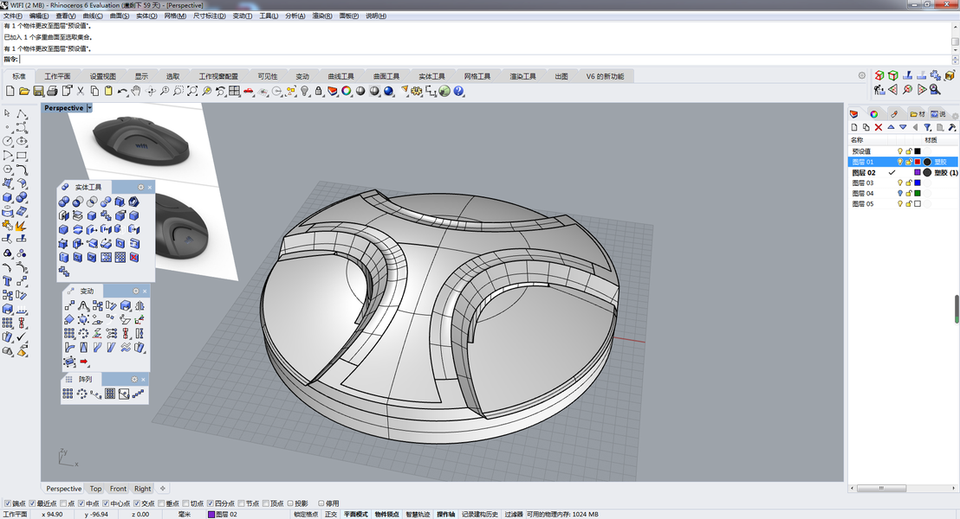Click the Cut scissors icon
This screenshot has width=960, height=519.
coord(81,91)
